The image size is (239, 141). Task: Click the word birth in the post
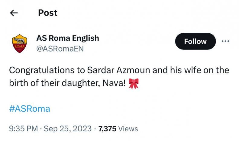19,83
